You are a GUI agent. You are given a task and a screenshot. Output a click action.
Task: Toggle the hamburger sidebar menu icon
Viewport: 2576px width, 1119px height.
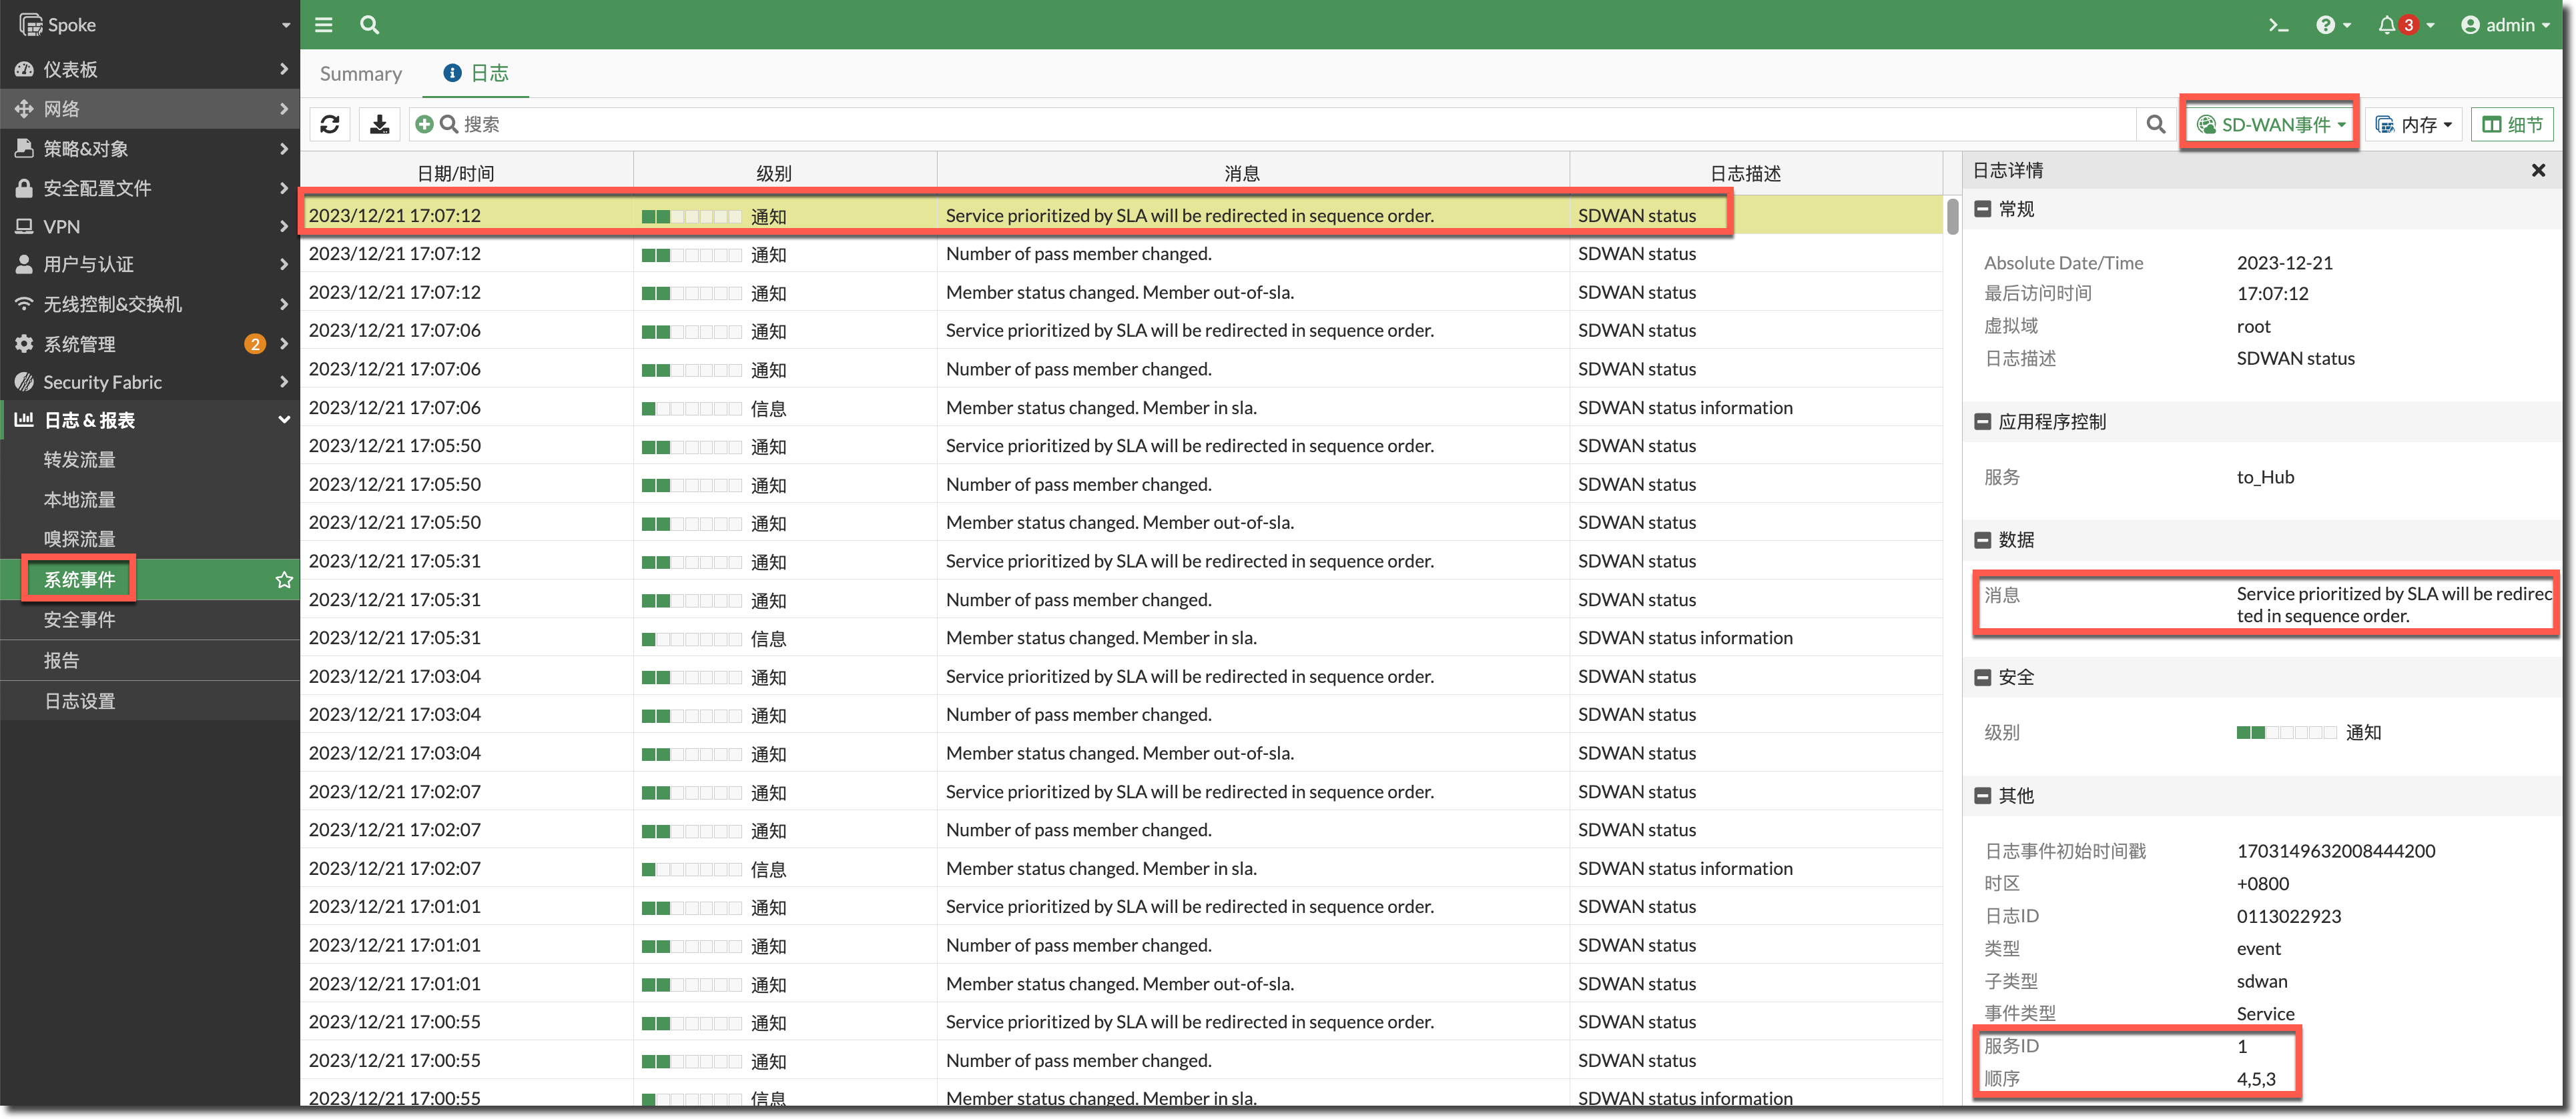click(x=323, y=24)
